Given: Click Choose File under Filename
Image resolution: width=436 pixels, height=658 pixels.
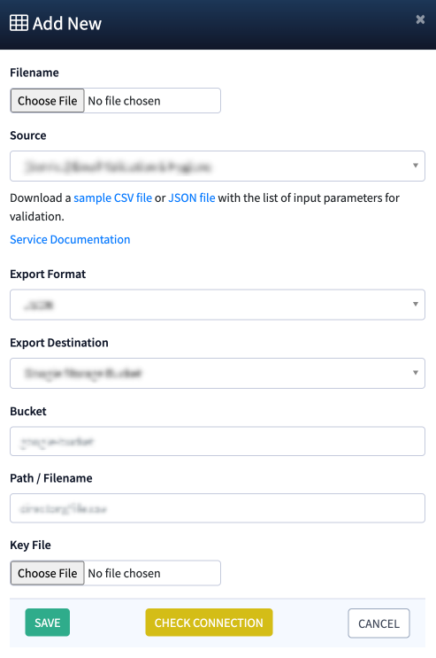Looking at the screenshot, I should pos(48,101).
